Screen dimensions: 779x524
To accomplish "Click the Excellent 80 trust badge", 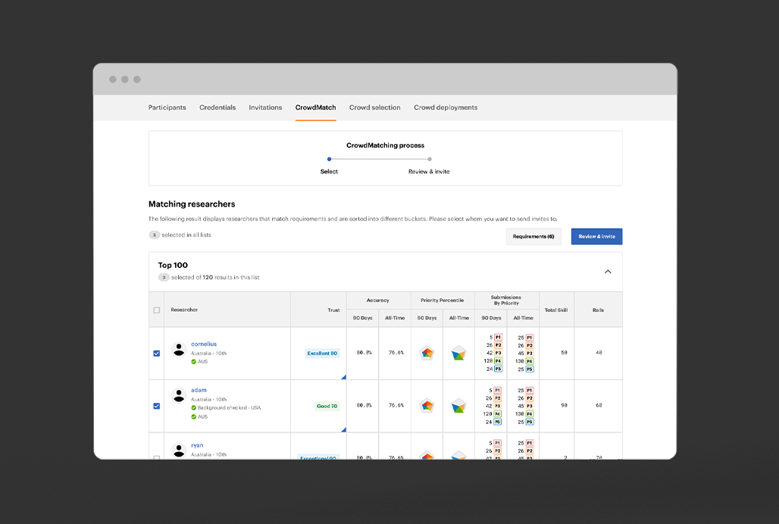I will coord(322,354).
